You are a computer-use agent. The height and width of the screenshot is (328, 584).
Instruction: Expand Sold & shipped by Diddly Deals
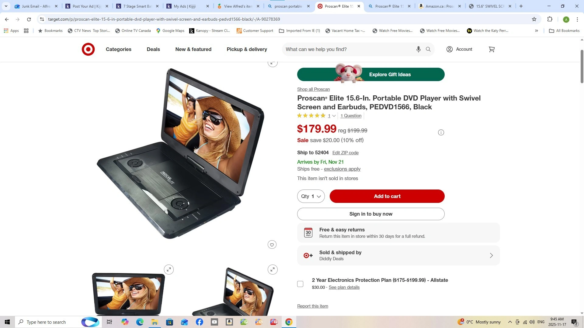coord(398,255)
